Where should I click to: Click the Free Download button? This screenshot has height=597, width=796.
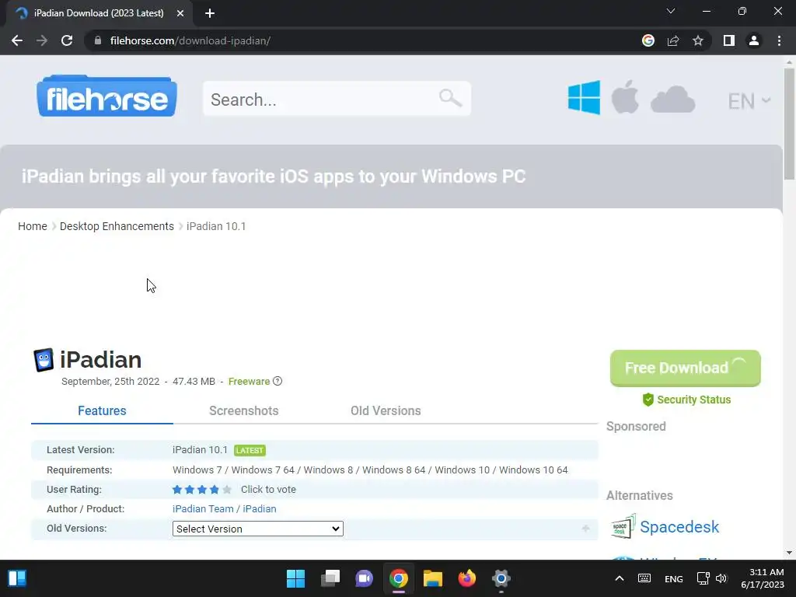point(686,368)
